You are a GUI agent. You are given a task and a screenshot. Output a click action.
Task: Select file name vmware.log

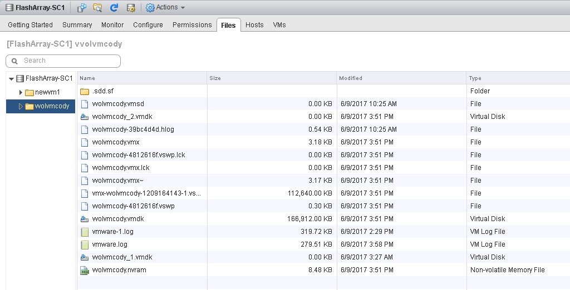[110, 244]
